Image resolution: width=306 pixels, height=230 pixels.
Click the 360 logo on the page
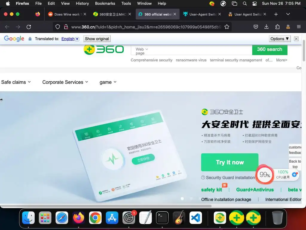[104, 49]
